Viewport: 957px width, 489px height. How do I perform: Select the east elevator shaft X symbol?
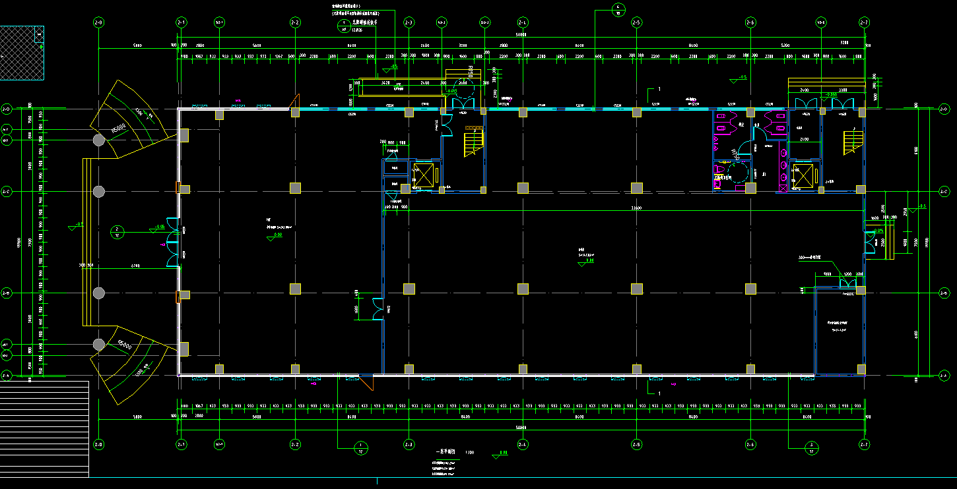[802, 175]
